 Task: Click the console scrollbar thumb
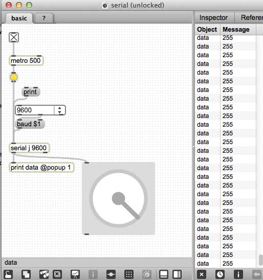point(261,260)
